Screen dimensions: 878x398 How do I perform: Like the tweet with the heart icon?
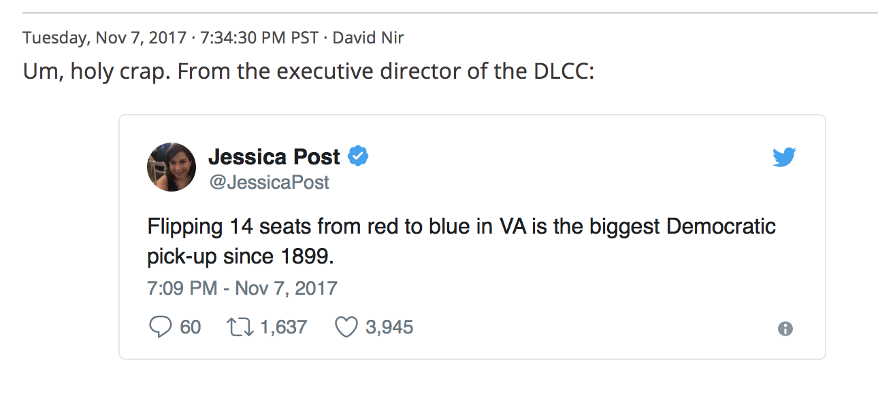pos(346,327)
